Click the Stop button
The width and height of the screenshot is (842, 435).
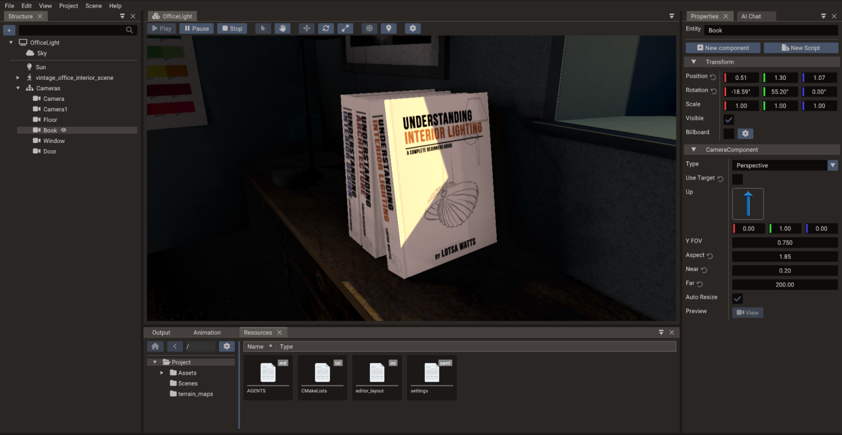click(232, 28)
